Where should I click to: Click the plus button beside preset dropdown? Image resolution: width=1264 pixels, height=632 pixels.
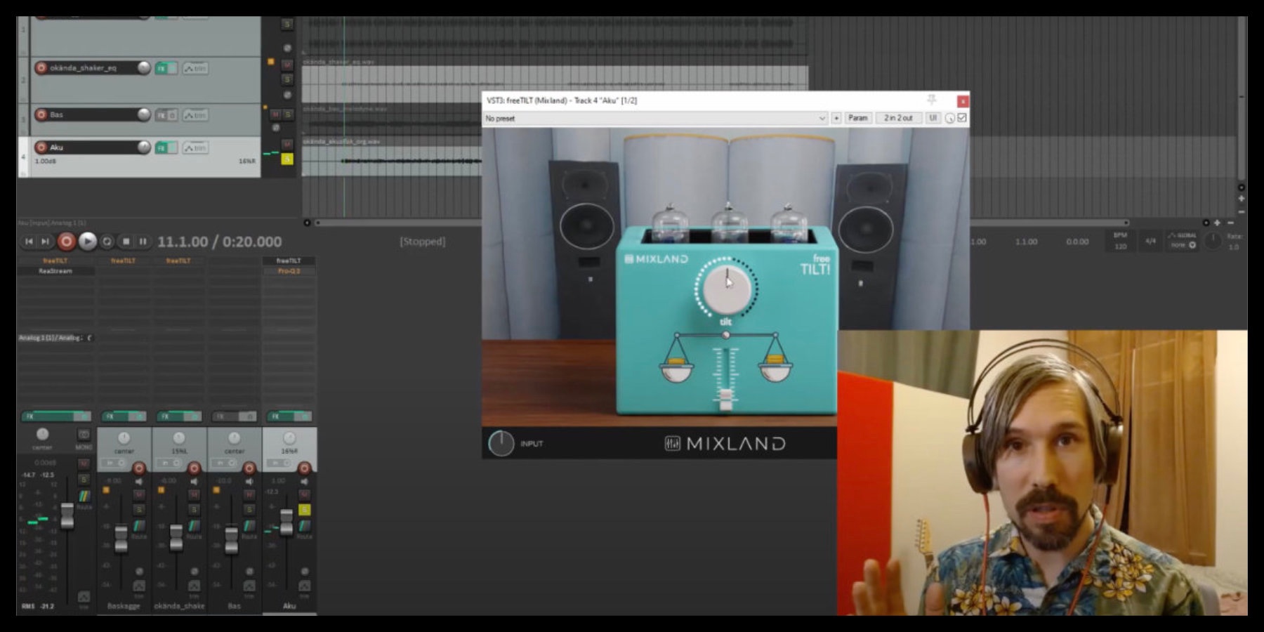pyautogui.click(x=836, y=118)
